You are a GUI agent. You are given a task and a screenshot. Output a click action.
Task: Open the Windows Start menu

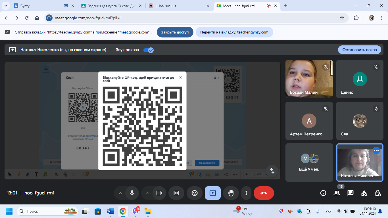coord(9,211)
